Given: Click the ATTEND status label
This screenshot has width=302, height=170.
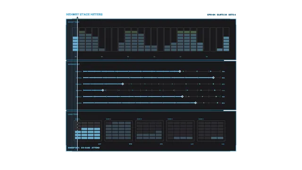Looking at the screenshot, I should point(95,148).
